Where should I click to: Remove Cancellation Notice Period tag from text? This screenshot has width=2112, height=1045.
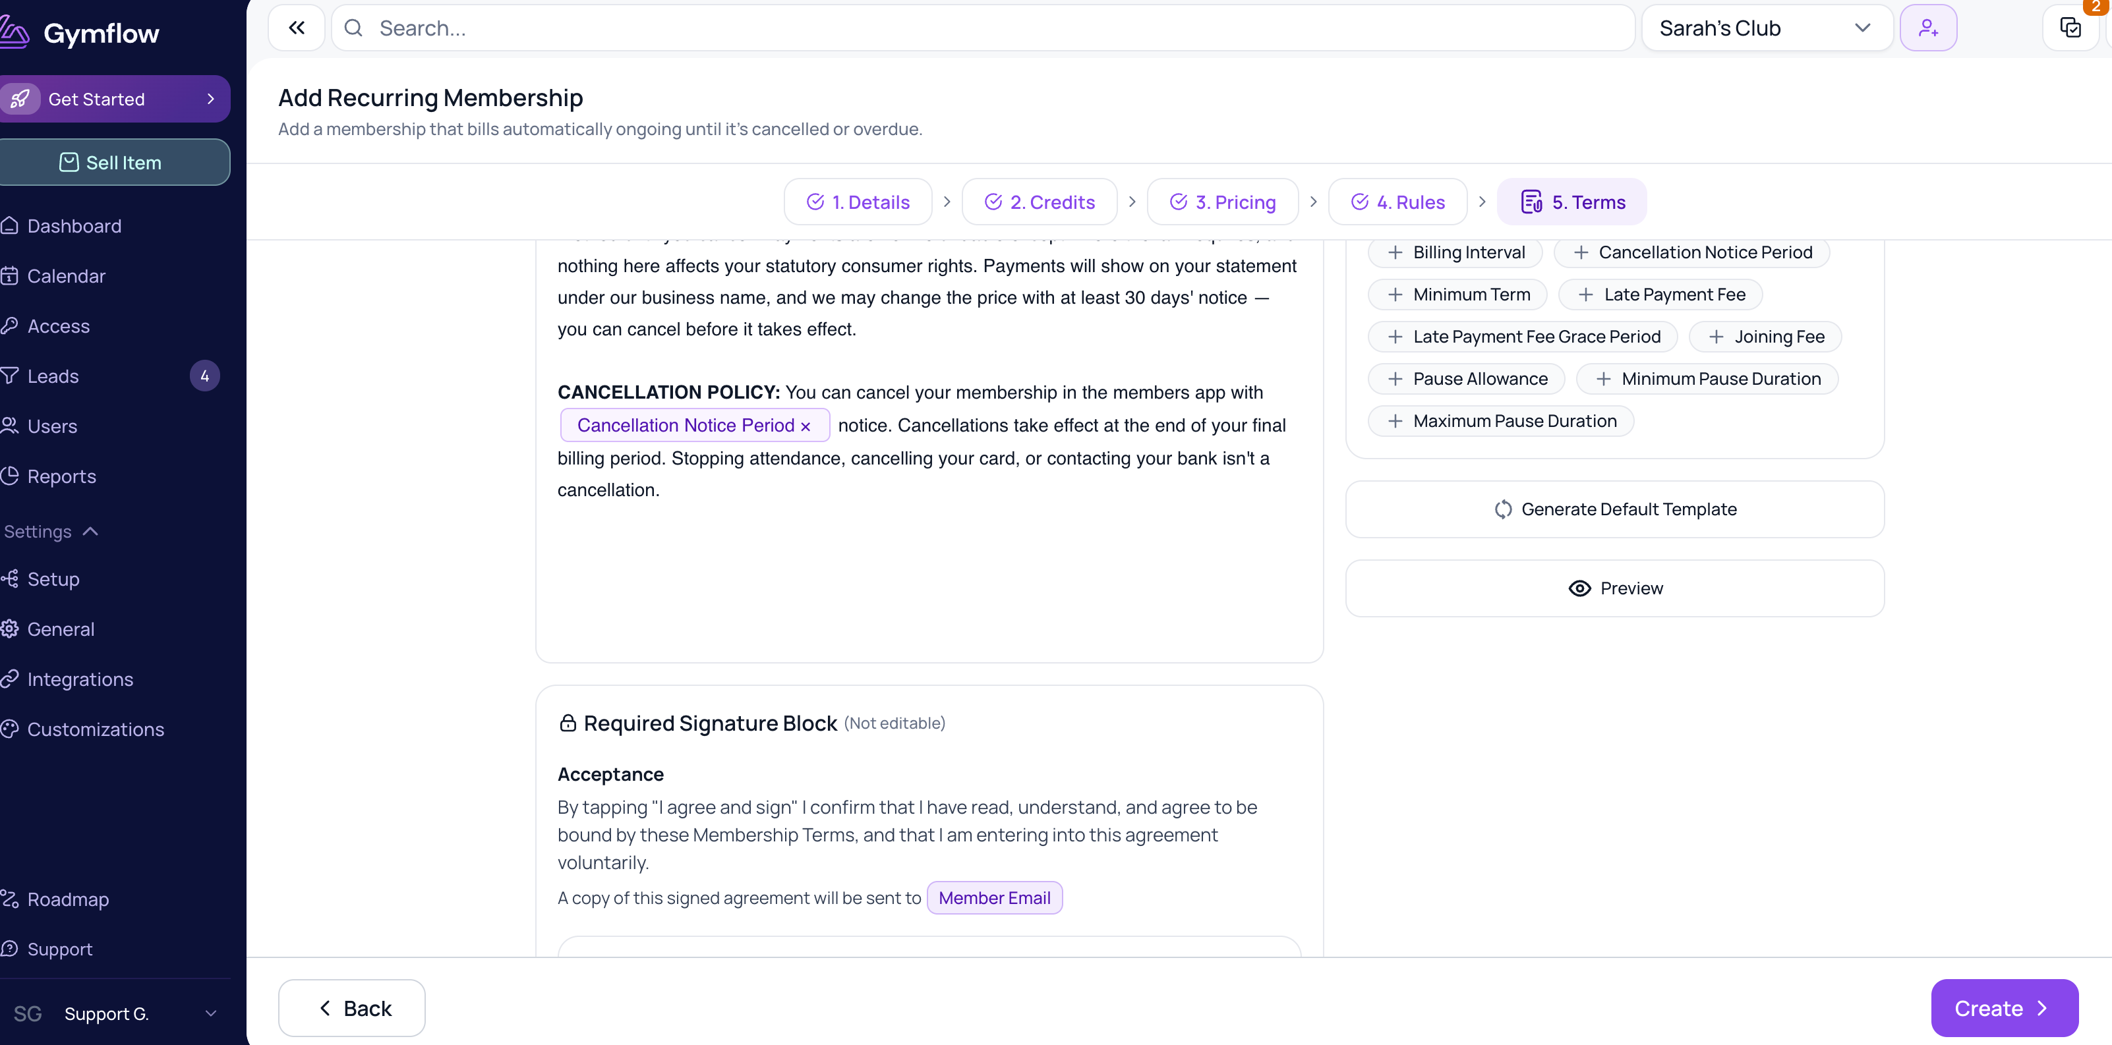click(x=805, y=426)
